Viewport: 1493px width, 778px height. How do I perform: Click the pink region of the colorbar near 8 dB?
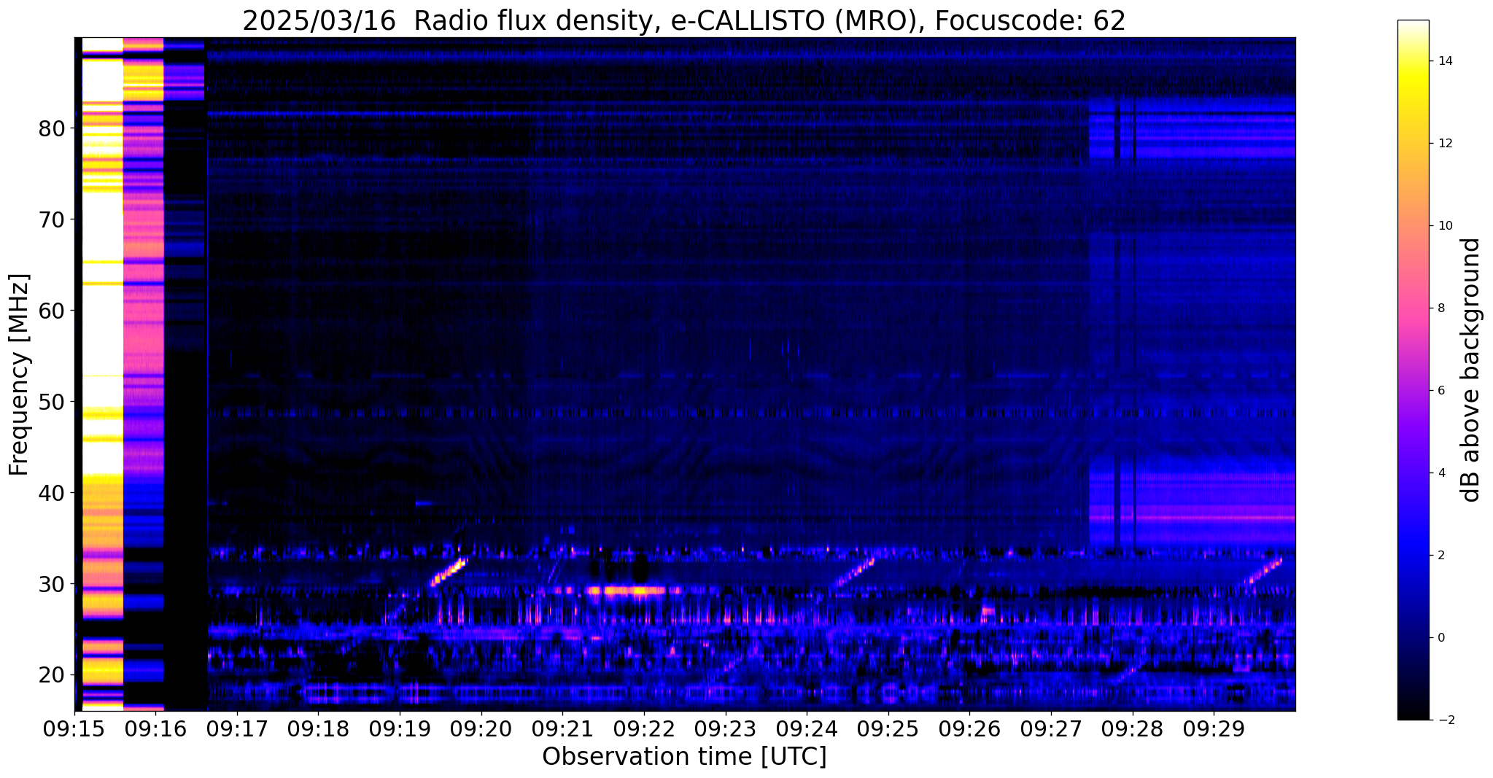pyautogui.click(x=1413, y=308)
